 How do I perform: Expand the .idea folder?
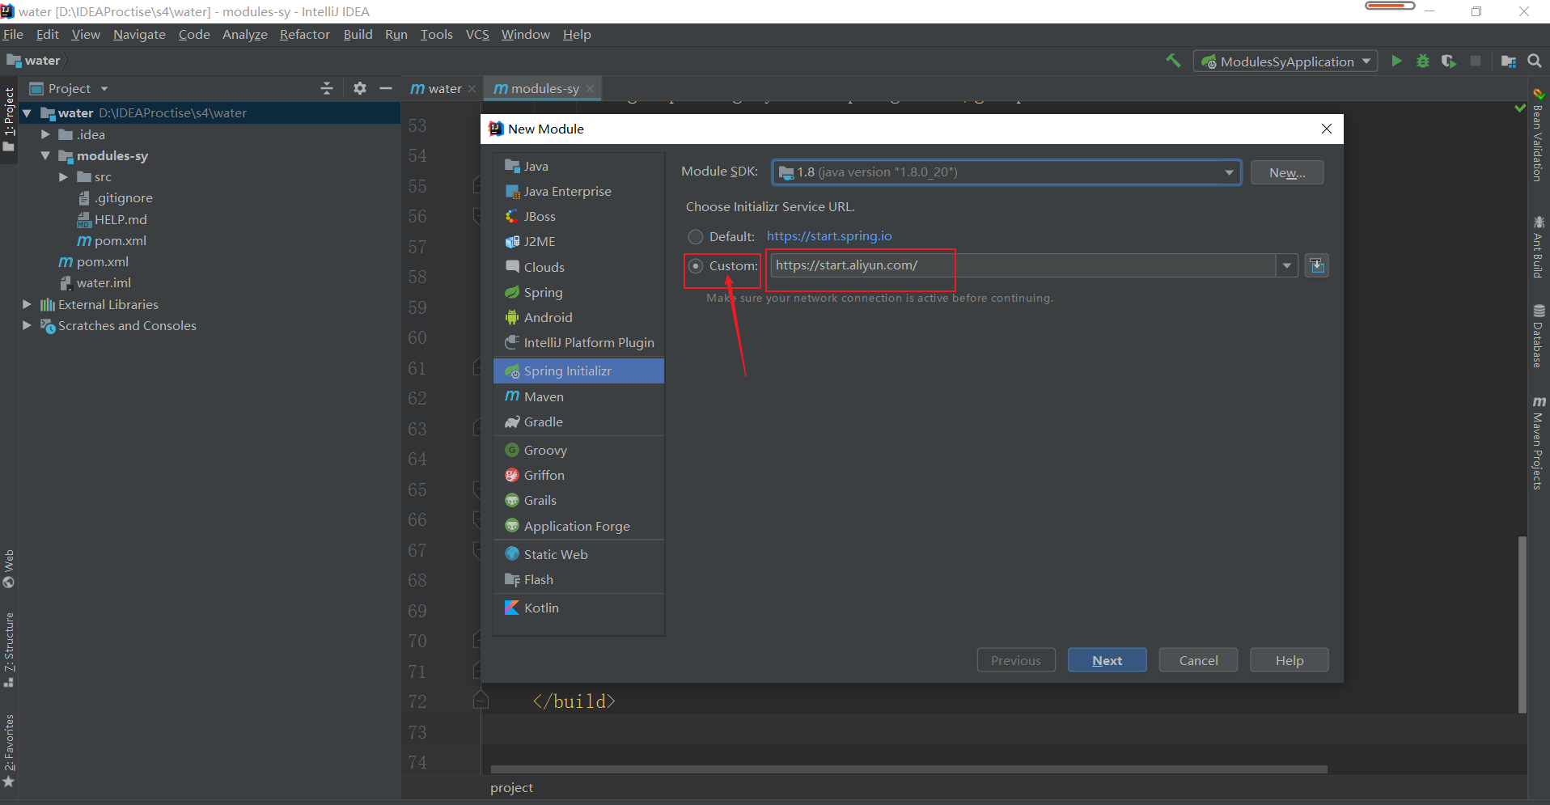(x=45, y=134)
